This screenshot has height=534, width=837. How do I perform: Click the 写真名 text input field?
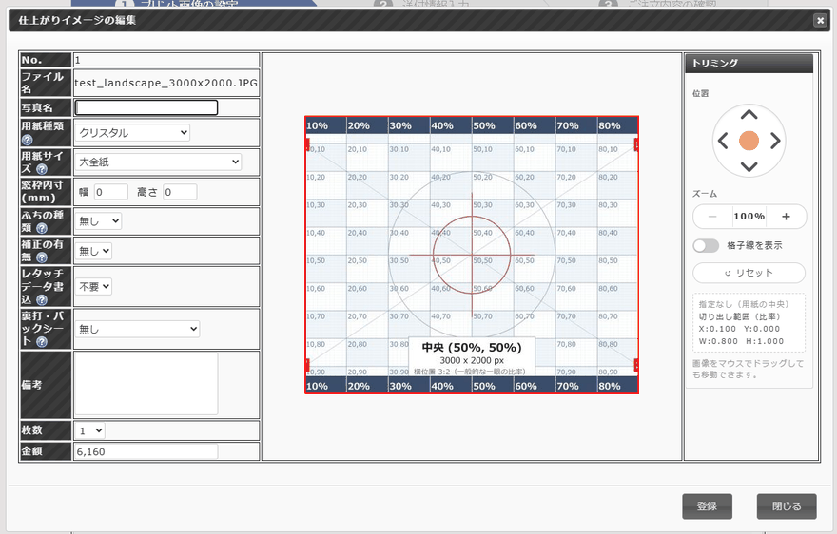coord(146,107)
